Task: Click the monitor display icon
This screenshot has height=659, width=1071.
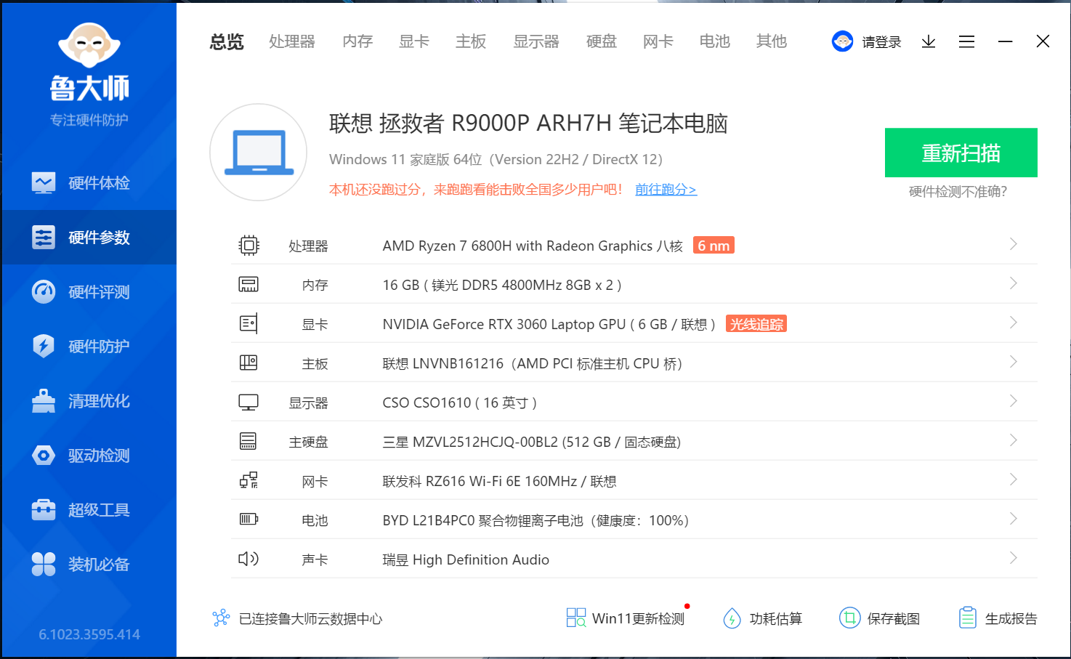Action: pos(248,402)
